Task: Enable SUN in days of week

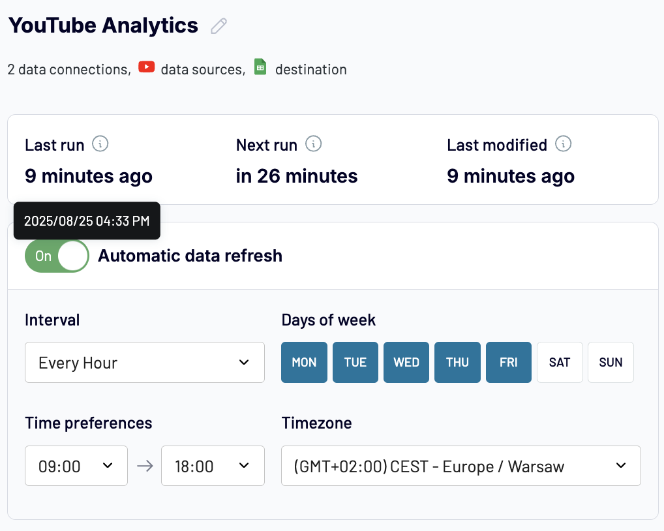Action: [x=611, y=362]
